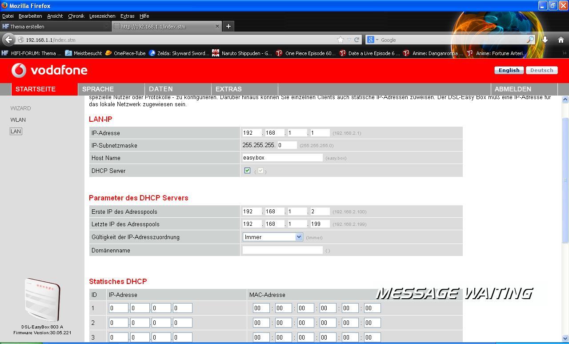Image resolution: width=569 pixels, height=344 pixels.
Task: Toggle the DHCP Server checkbox
Action: pyautogui.click(x=247, y=171)
